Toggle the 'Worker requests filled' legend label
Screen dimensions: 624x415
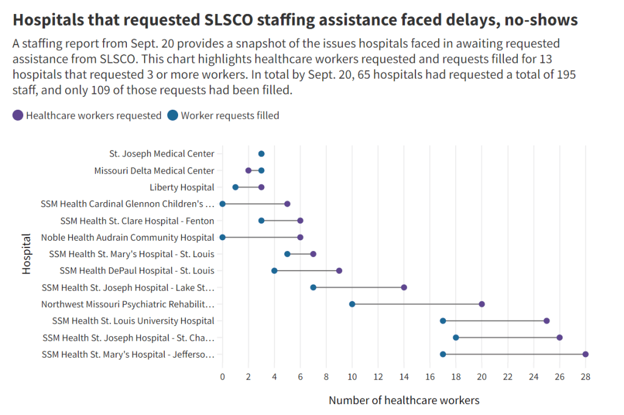click(230, 116)
